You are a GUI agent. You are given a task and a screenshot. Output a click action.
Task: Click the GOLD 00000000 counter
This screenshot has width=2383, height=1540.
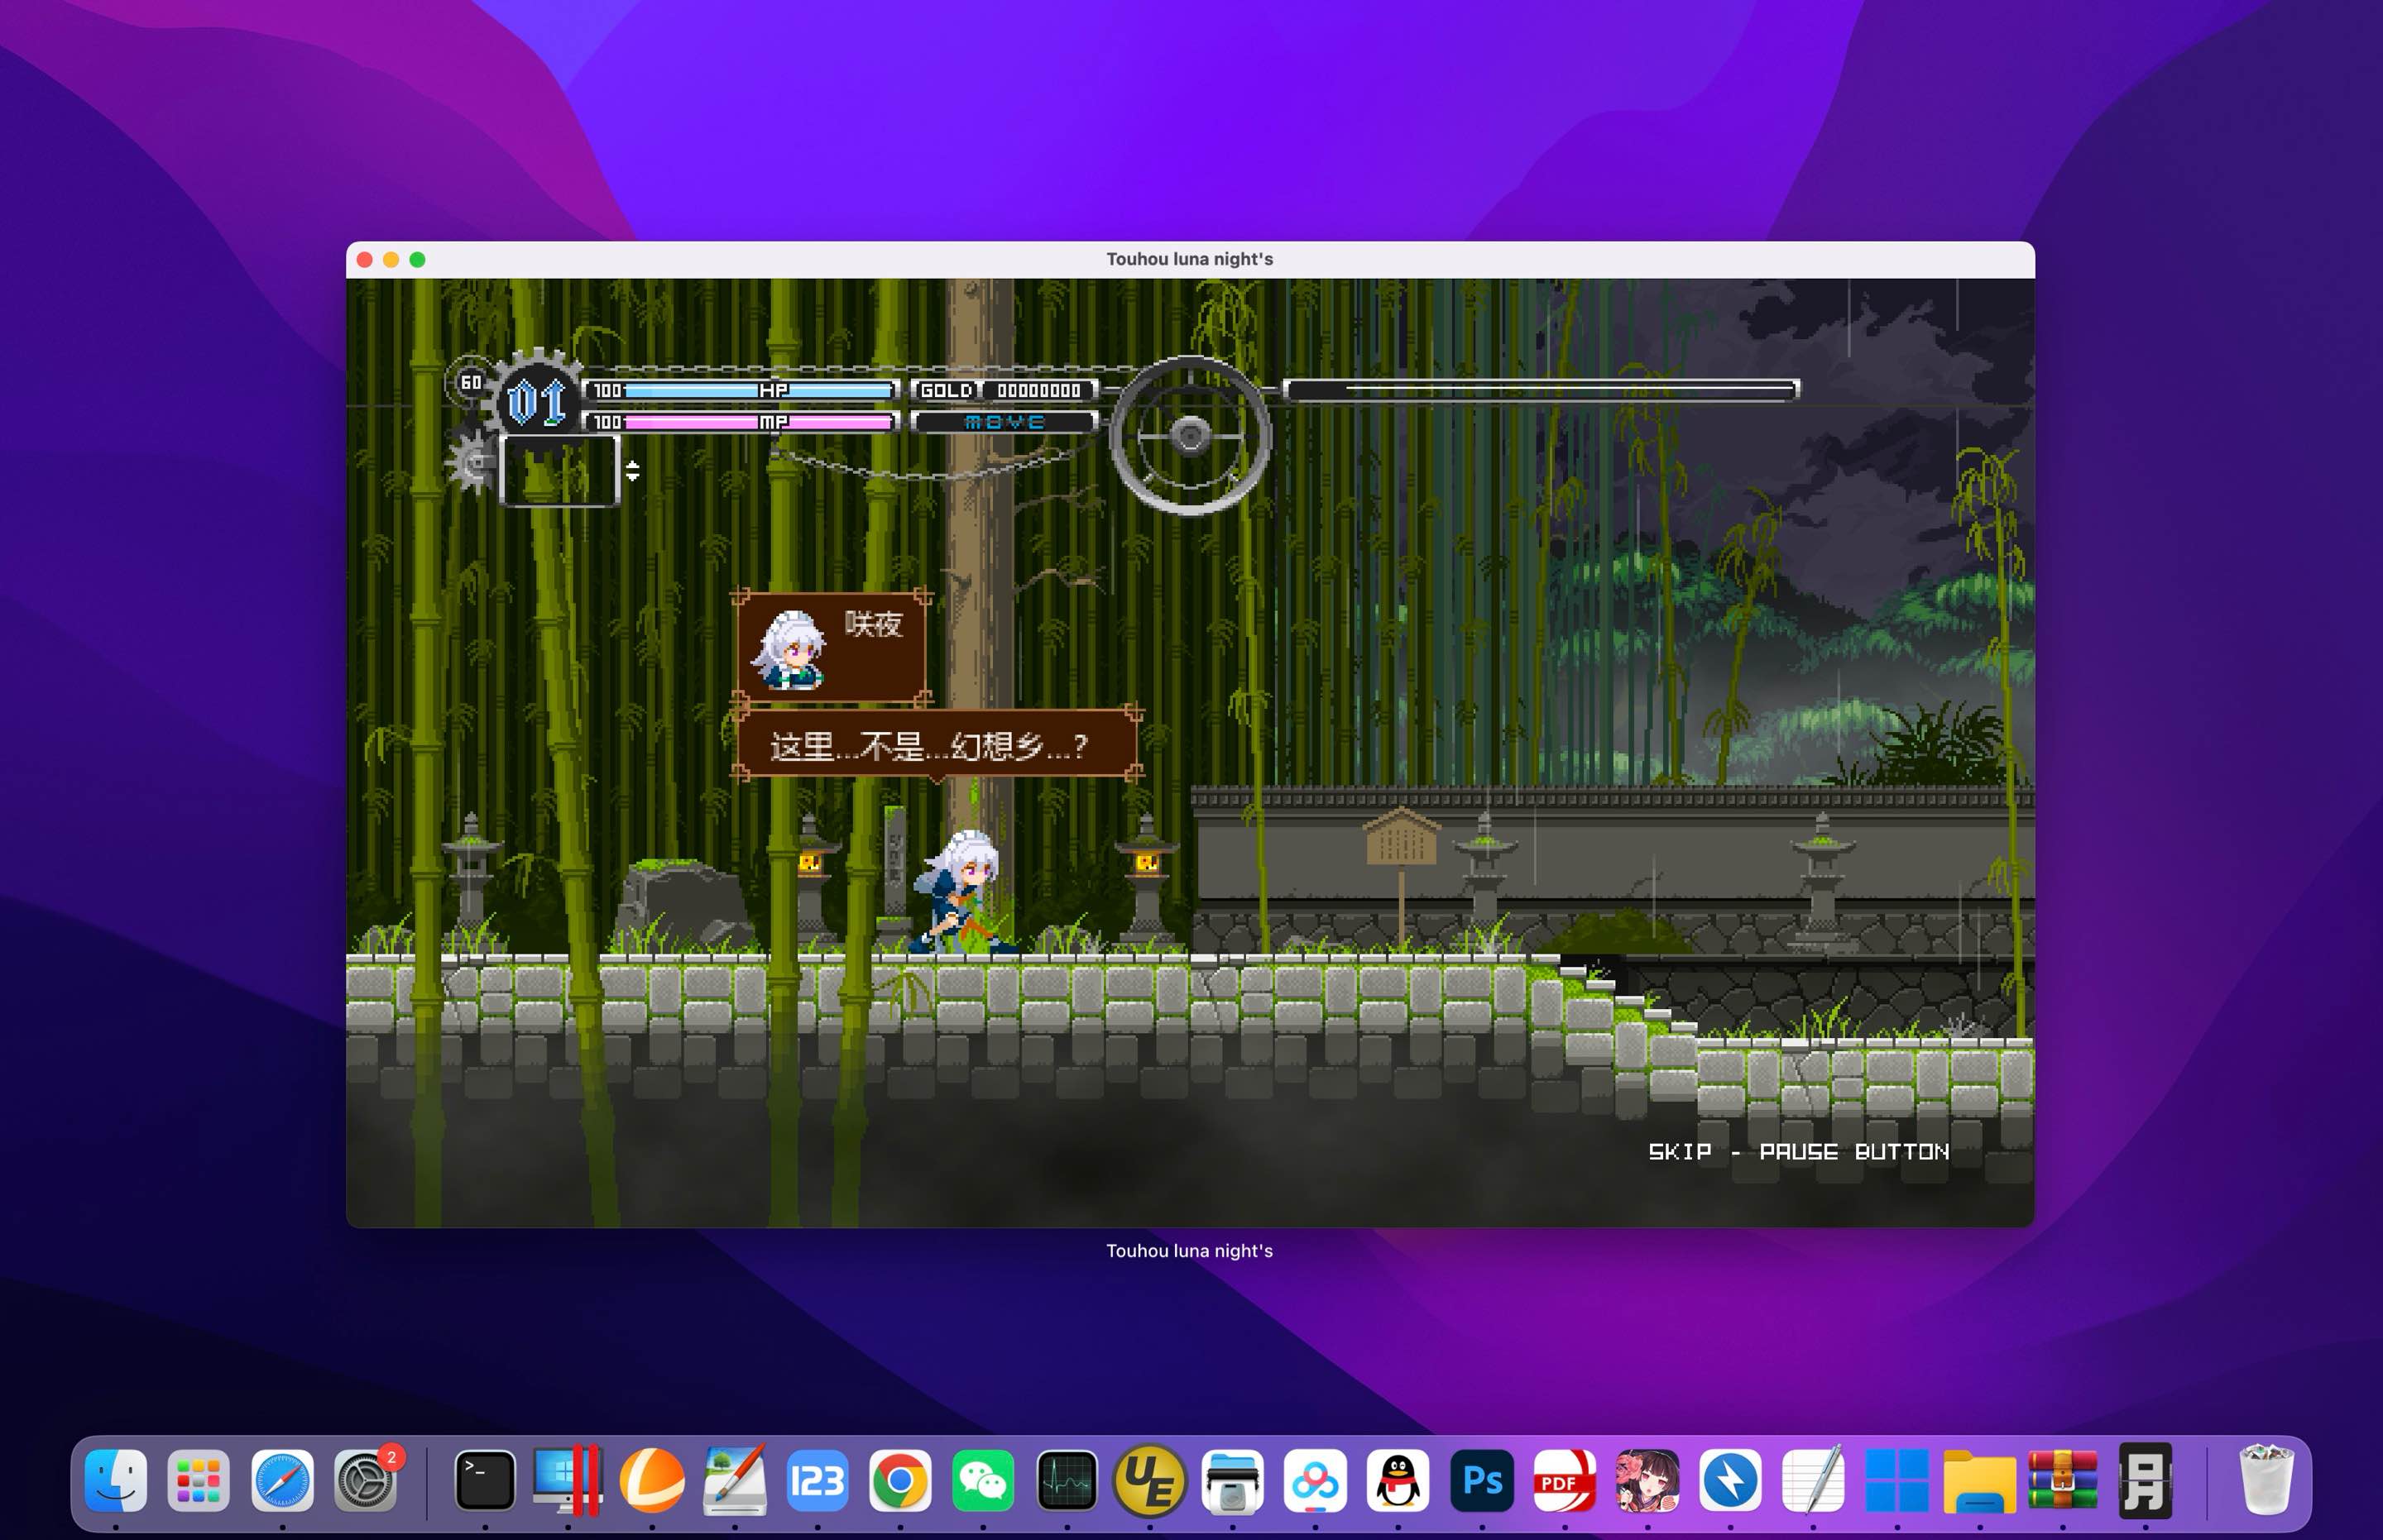pyautogui.click(x=1005, y=390)
